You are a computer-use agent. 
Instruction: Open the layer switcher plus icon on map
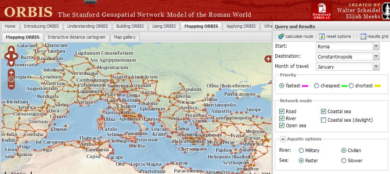point(268,59)
